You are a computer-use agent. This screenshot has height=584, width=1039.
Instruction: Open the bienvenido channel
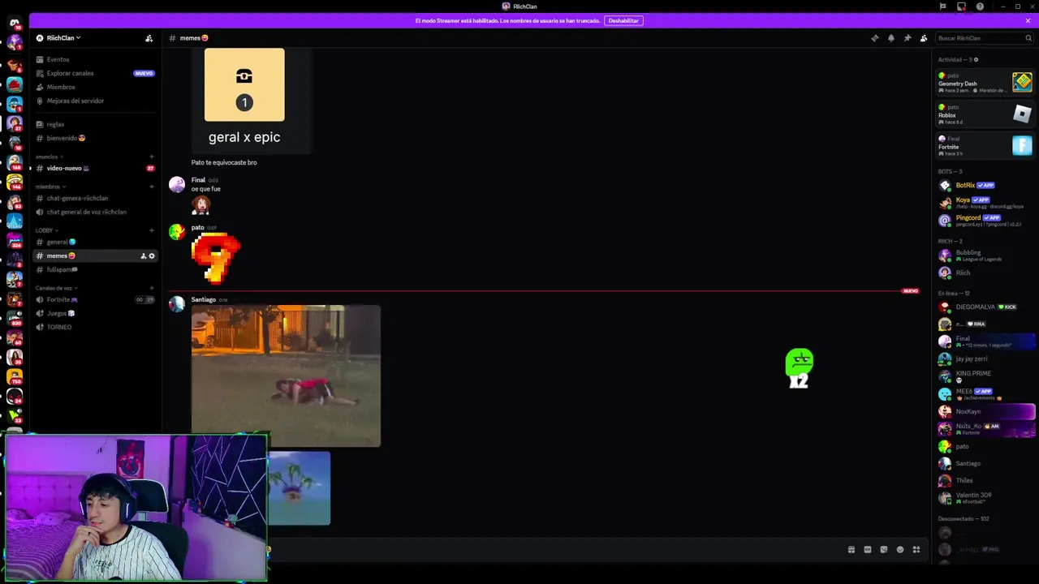pos(93,138)
